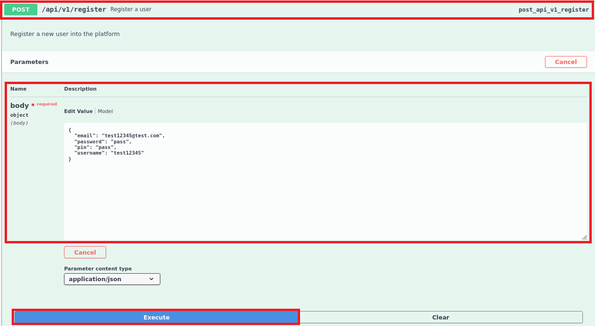The width and height of the screenshot is (595, 326).
Task: Click the post_api_v1_register operation ID
Action: point(553,9)
